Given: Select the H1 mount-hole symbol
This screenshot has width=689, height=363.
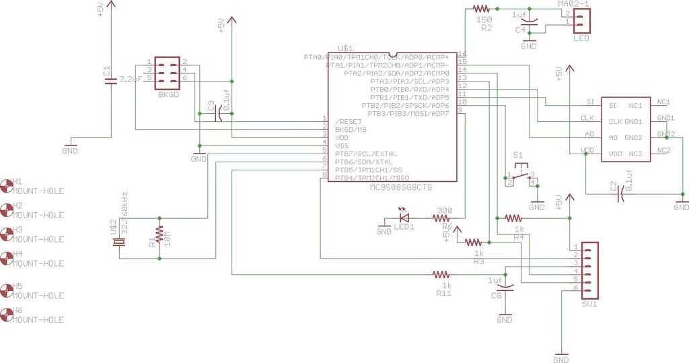Looking at the screenshot, I should coord(7,186).
